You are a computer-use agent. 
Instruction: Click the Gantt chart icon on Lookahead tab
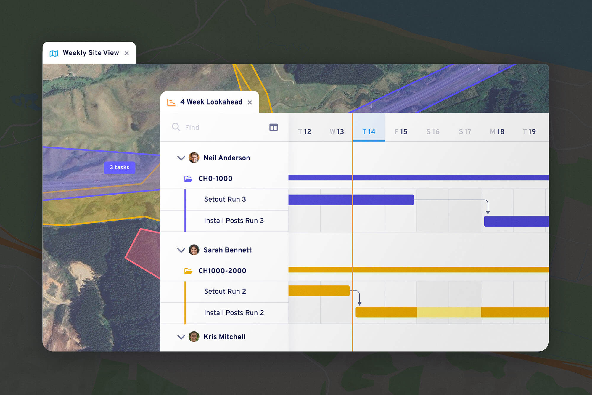(x=171, y=102)
